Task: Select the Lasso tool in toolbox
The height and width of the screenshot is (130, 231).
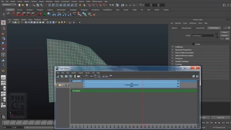Action: [x=3, y=28]
